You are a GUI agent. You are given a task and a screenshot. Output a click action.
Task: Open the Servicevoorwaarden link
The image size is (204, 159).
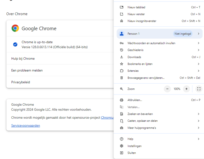[x=25, y=125]
